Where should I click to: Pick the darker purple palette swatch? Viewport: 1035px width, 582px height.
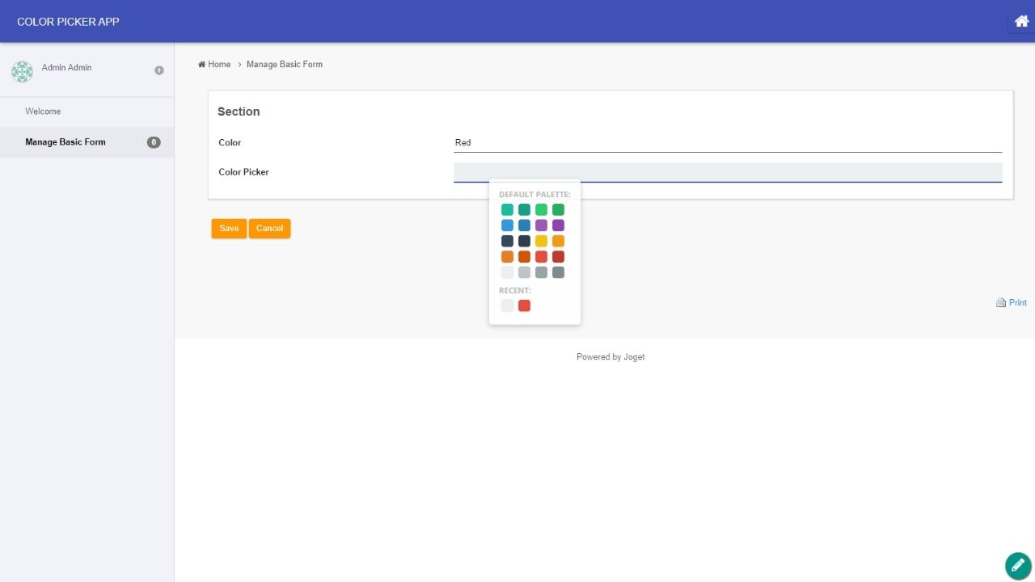[x=558, y=226]
